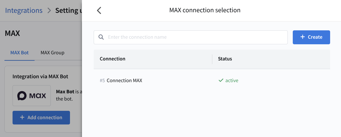Click the #5 connection number

click(x=102, y=80)
